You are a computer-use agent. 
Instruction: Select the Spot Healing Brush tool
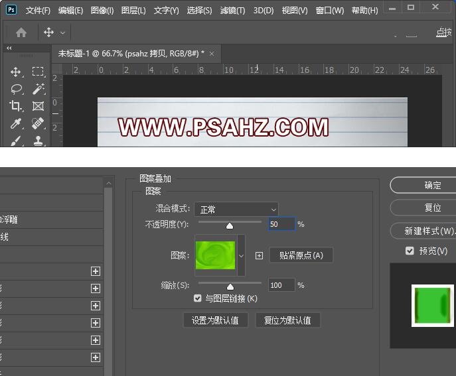pyautogui.click(x=38, y=123)
